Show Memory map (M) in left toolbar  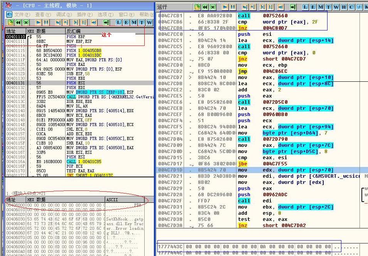pyautogui.click(x=134, y=22)
